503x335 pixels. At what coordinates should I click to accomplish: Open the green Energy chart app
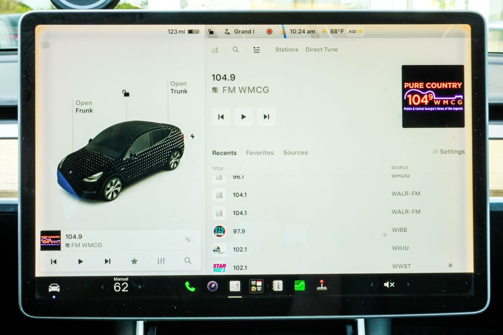[299, 286]
